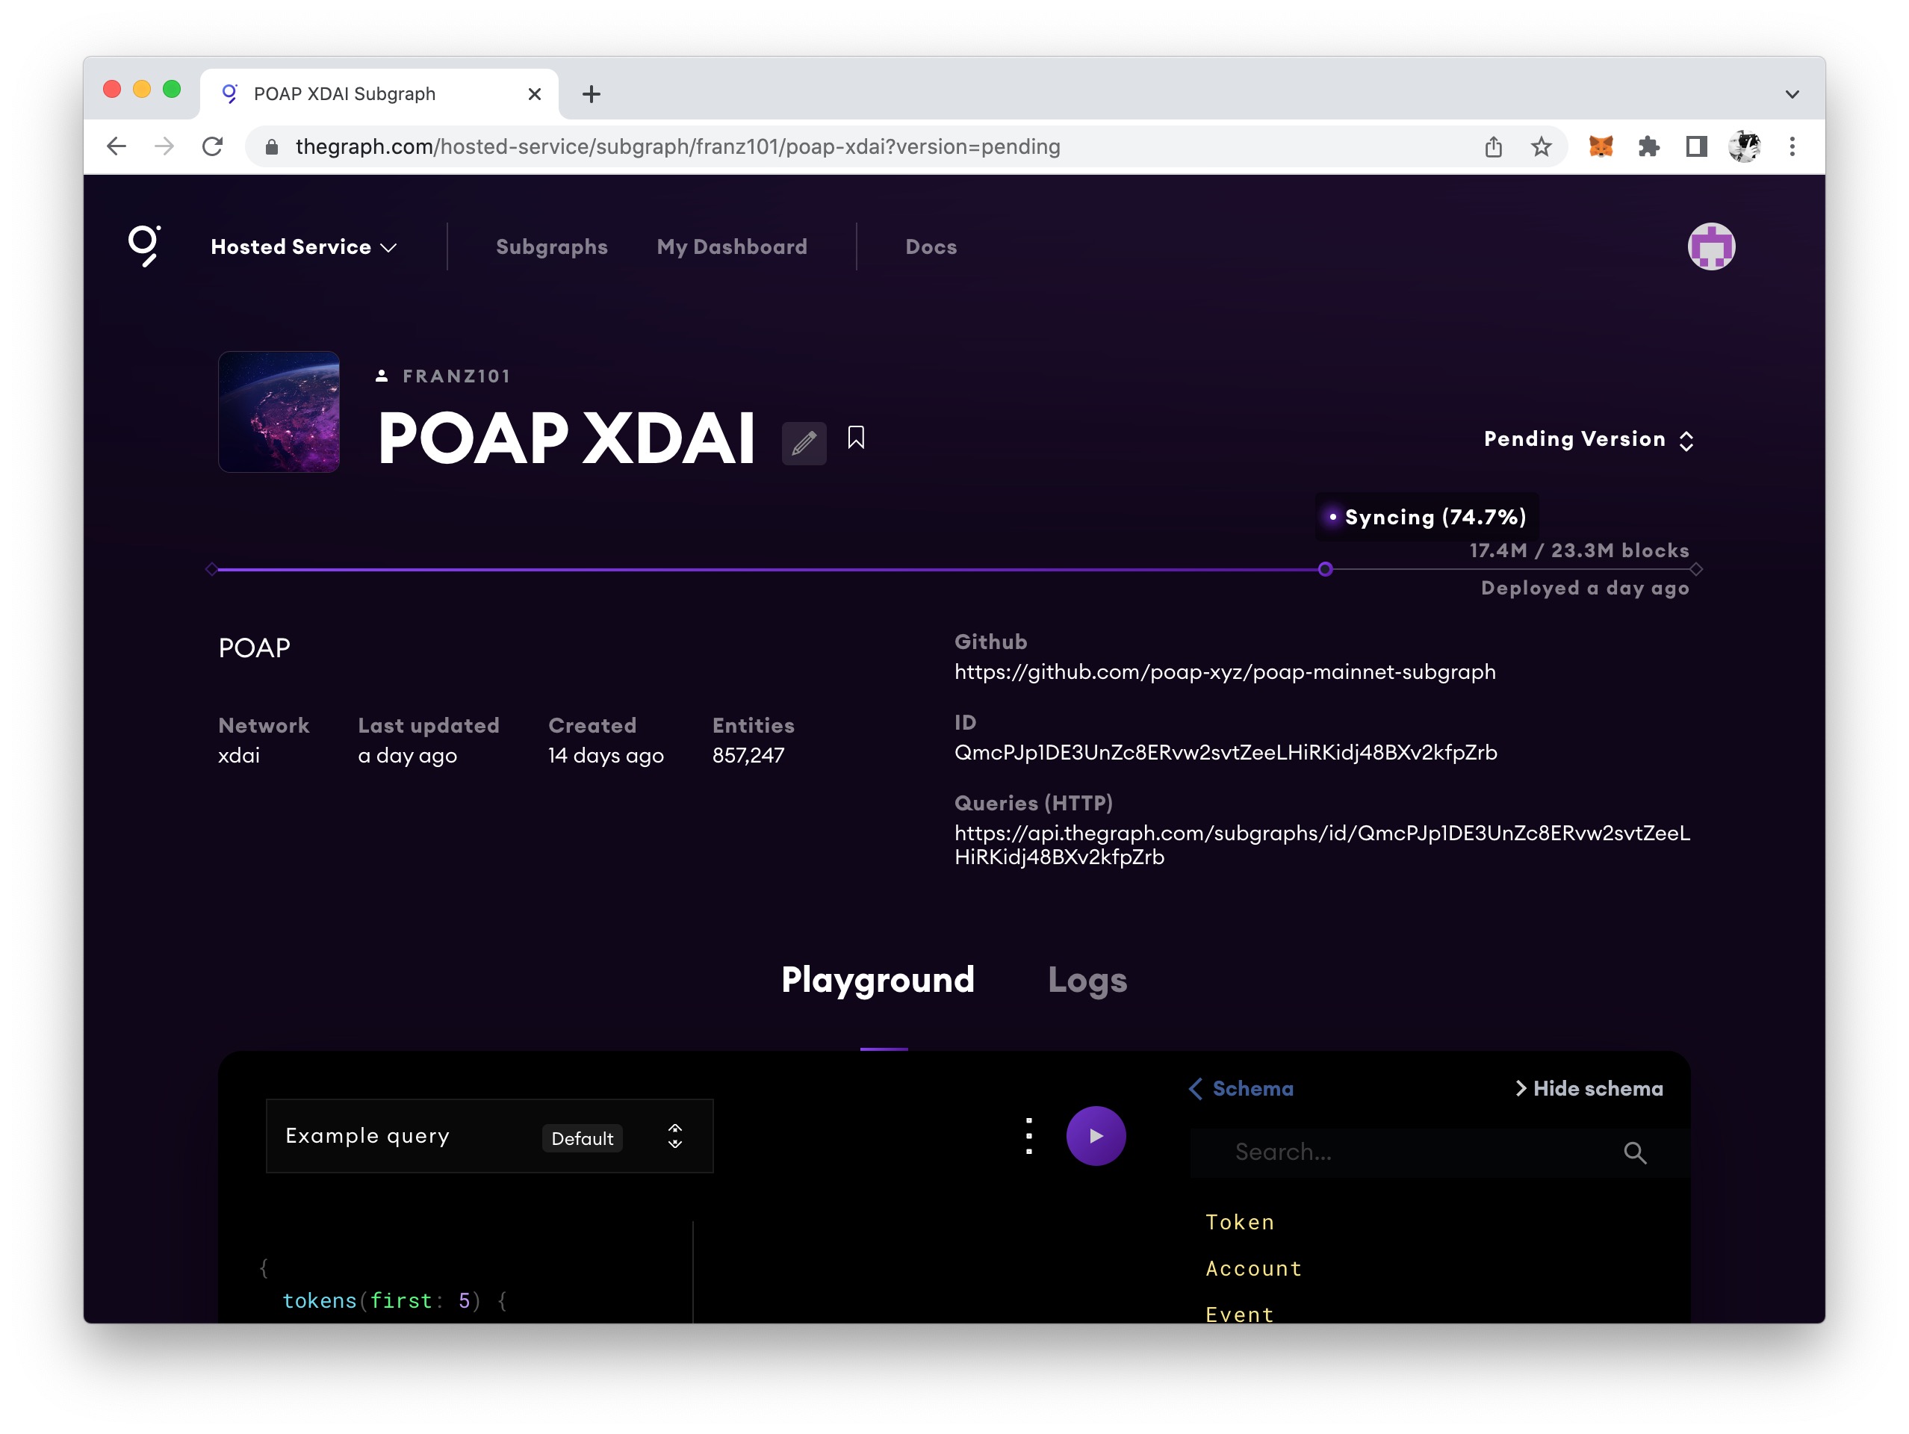
Task: Open My Dashboard
Action: [x=732, y=246]
